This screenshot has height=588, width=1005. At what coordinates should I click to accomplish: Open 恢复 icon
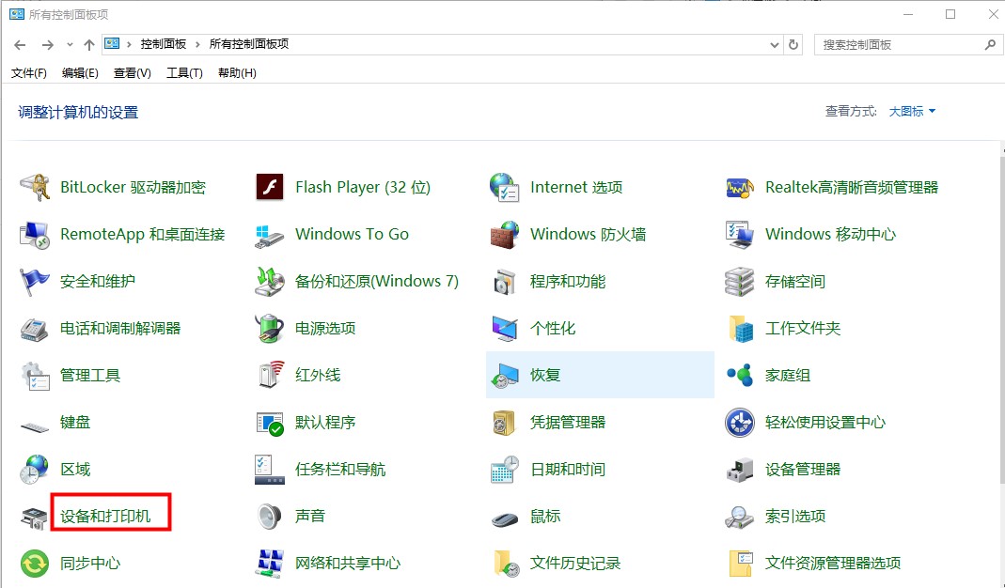coord(505,376)
